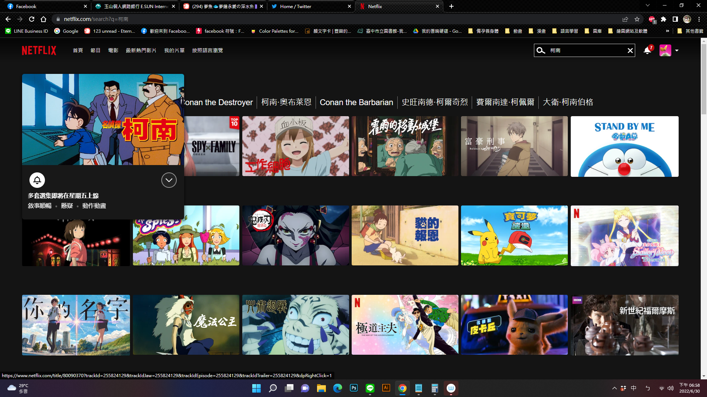Open the Sailor Moon Eternal thumbnail
The width and height of the screenshot is (707, 397).
[x=625, y=236]
